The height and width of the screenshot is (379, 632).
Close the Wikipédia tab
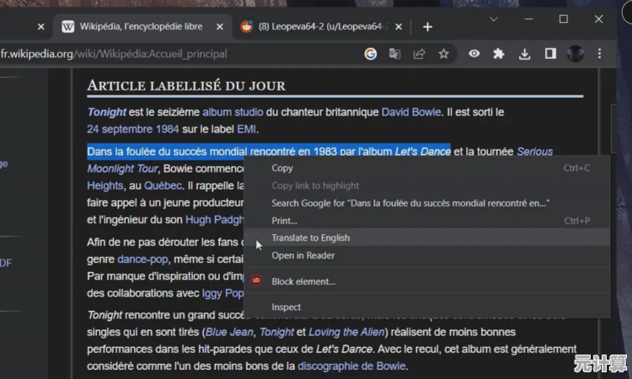coord(218,27)
